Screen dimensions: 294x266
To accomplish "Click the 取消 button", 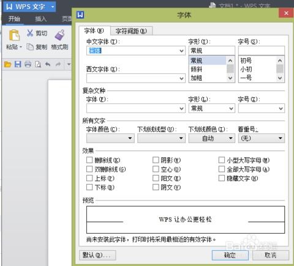I will pyautogui.click(x=271, y=255).
